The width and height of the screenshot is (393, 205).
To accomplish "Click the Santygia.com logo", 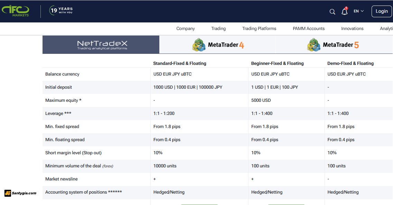I will 20,193.
